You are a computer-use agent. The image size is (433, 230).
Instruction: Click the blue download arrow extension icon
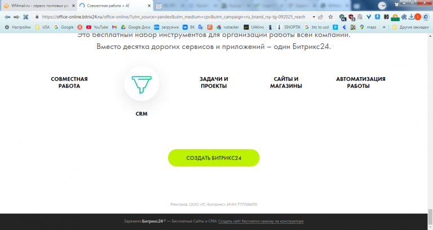point(378,17)
